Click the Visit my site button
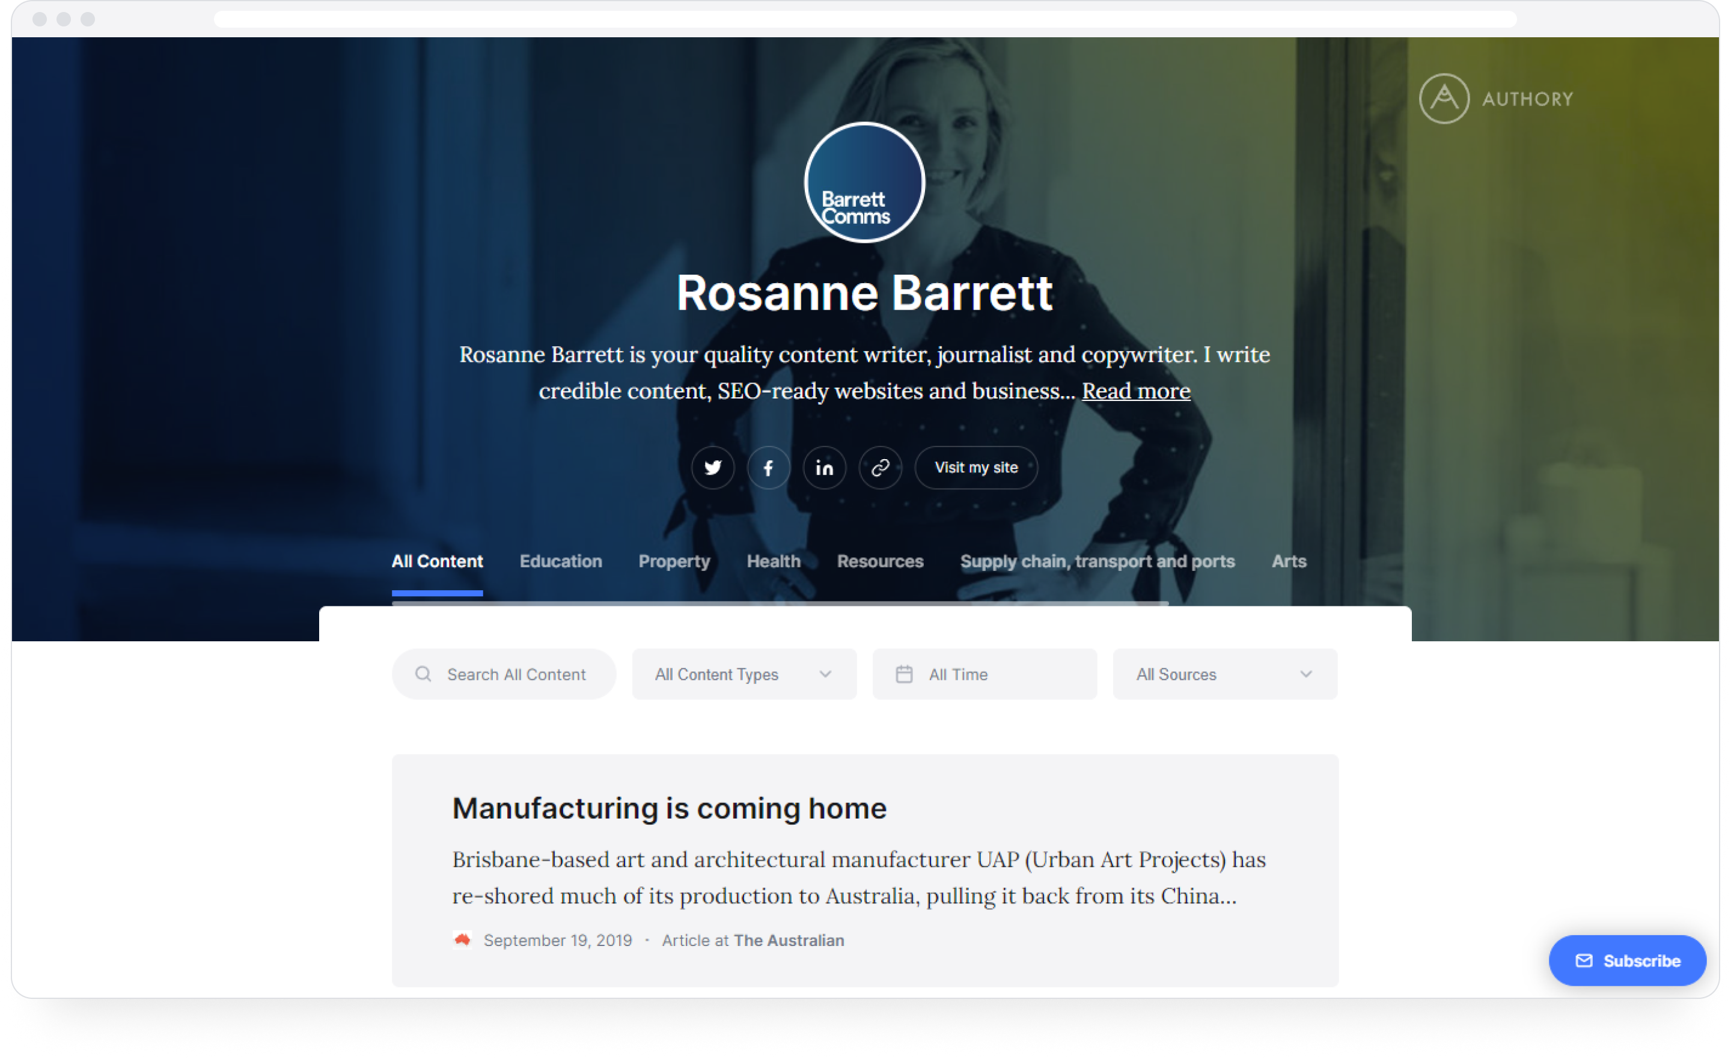This screenshot has height=1059, width=1731. point(976,468)
